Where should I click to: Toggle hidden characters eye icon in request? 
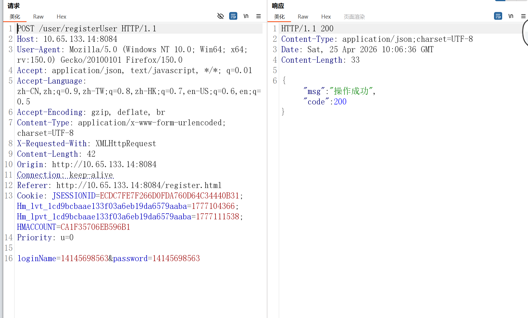pos(220,16)
